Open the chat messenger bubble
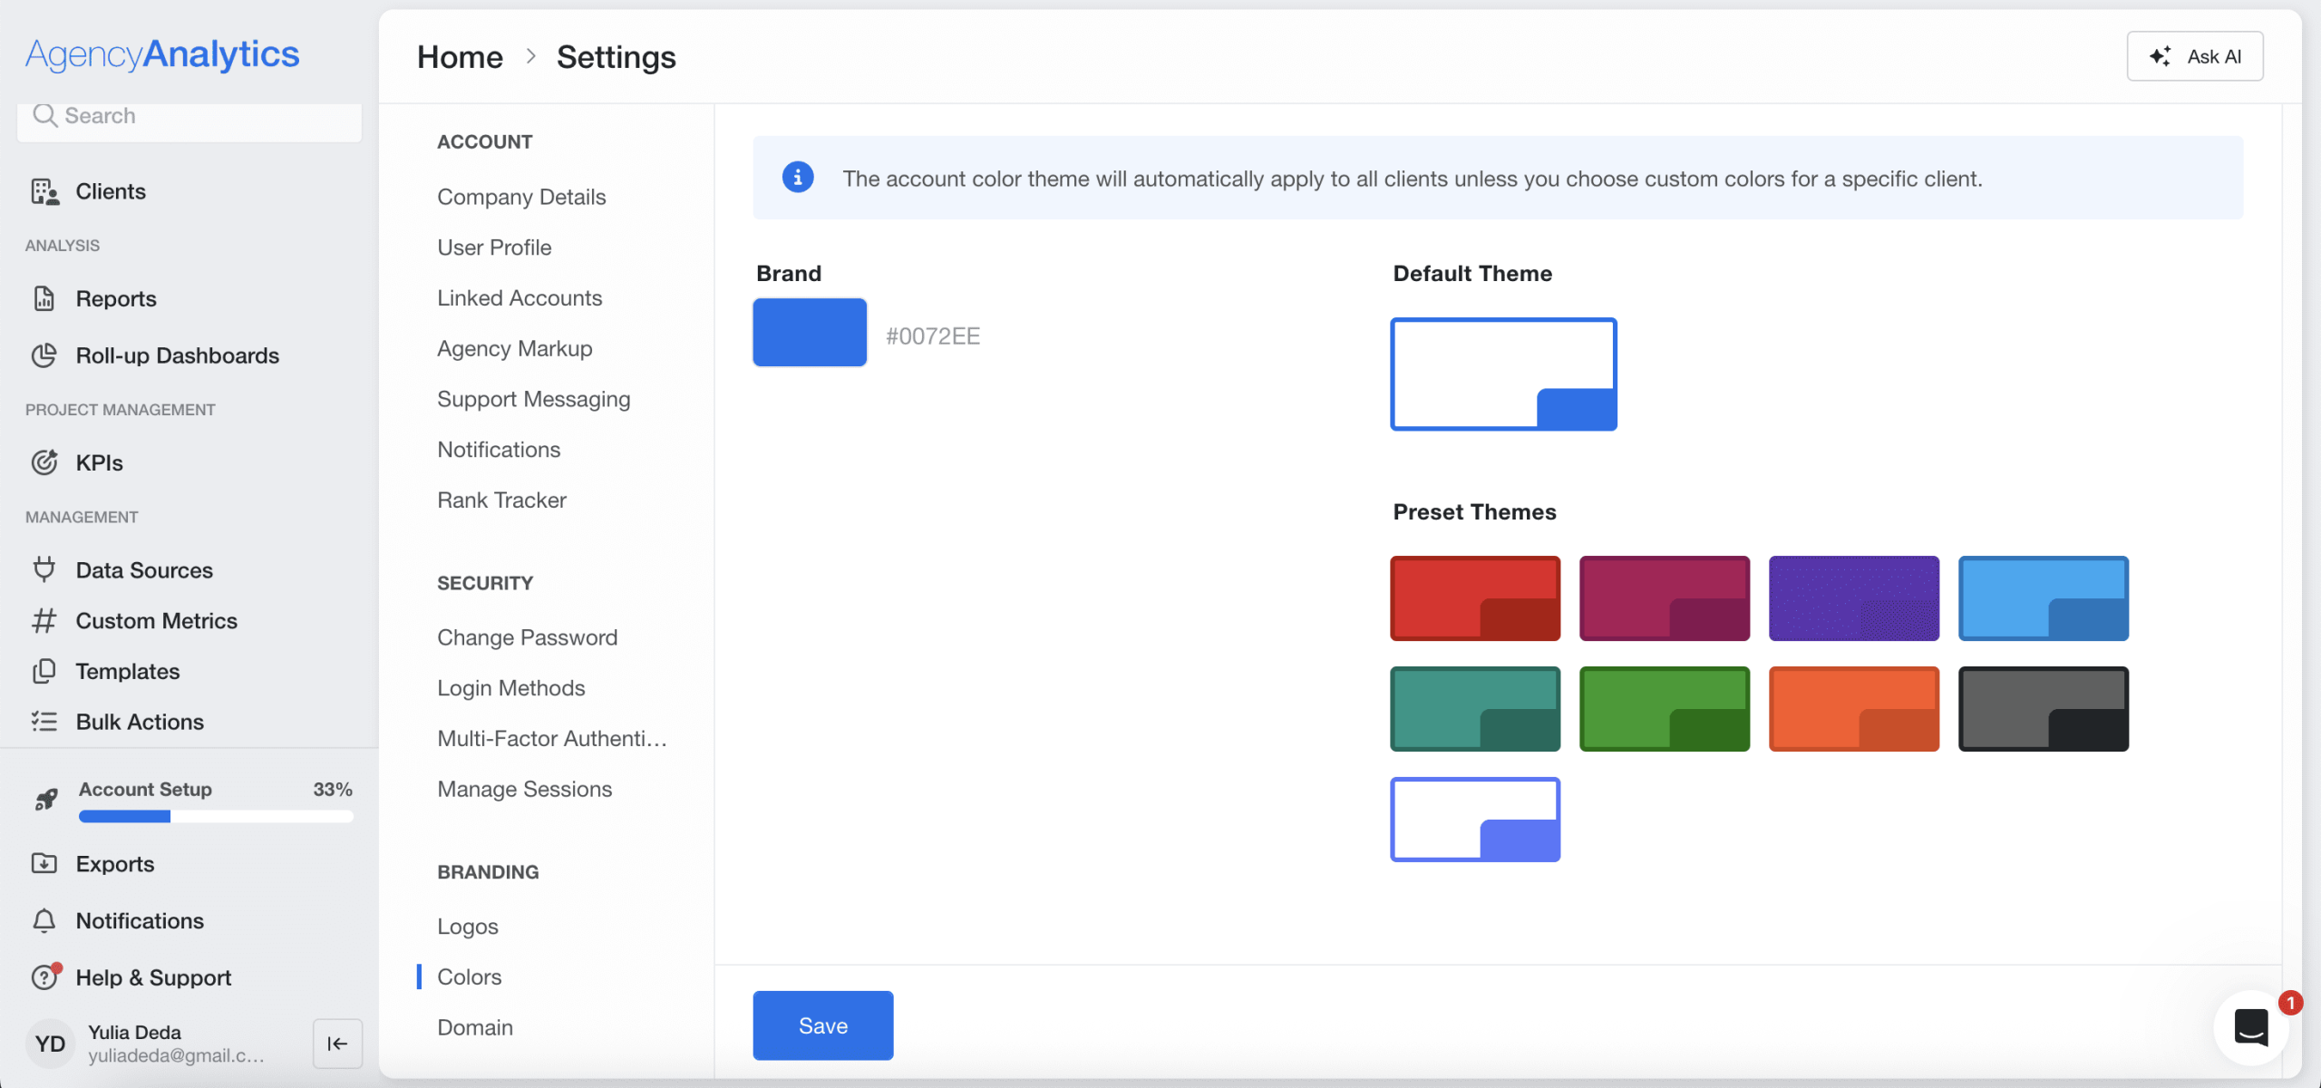This screenshot has height=1088, width=2321. pyautogui.click(x=2251, y=1027)
